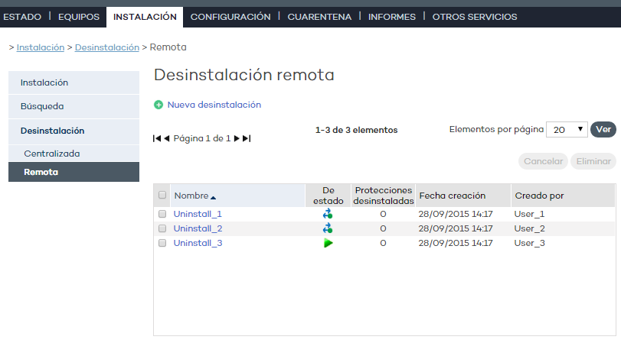Click the Nueva desinstalación link
This screenshot has width=621, height=343.
point(214,105)
